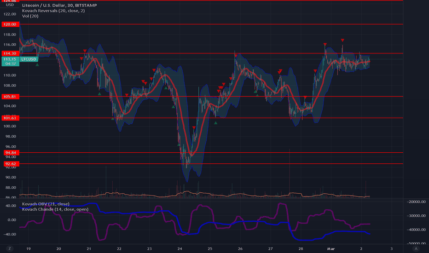Click the USD currency label on price axis

10,5
